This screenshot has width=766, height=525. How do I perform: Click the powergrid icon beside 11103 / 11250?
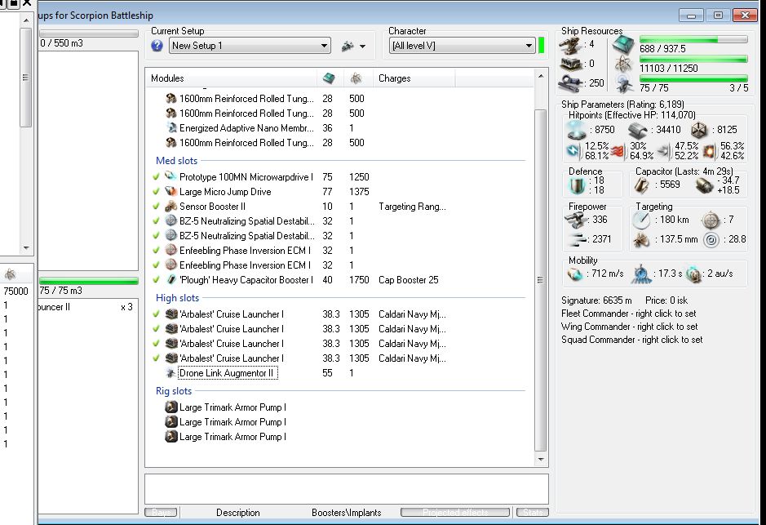624,64
